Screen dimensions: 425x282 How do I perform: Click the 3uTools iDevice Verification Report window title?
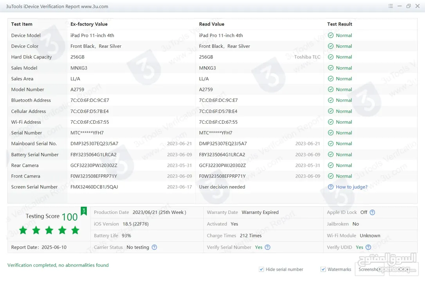click(x=57, y=7)
